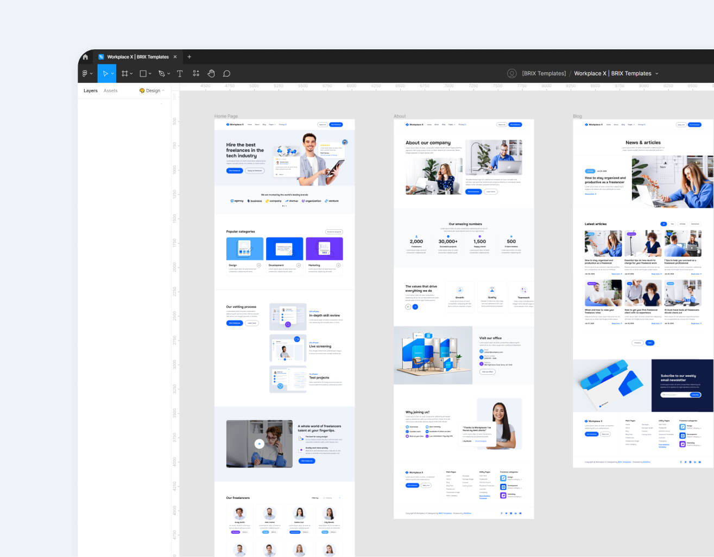The width and height of the screenshot is (714, 557).
Task: Select the Comment tool
Action: [227, 73]
